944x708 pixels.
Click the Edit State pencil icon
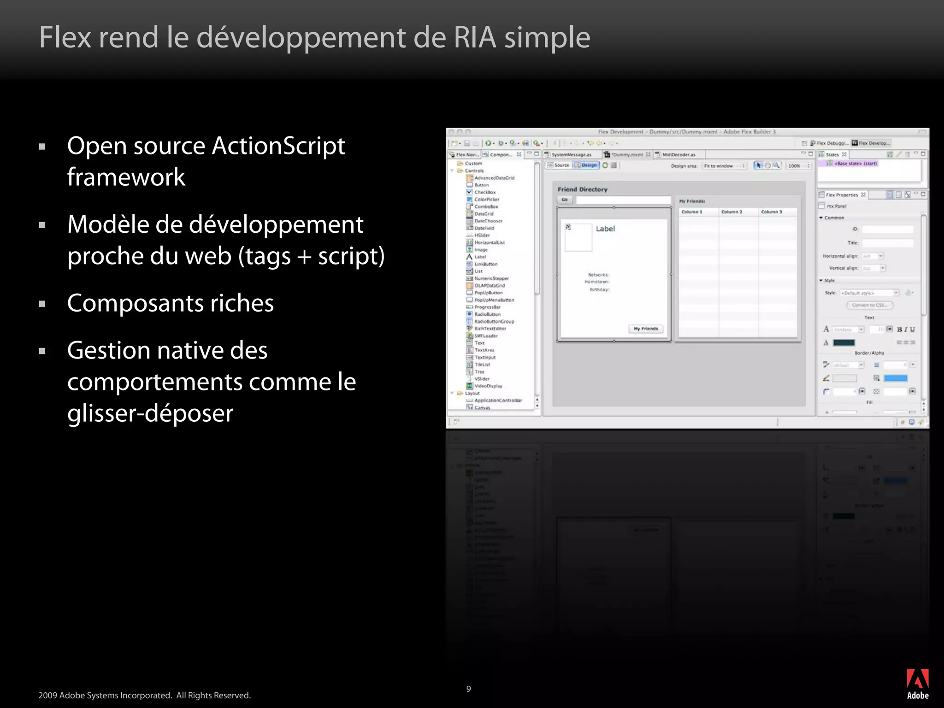coord(899,154)
